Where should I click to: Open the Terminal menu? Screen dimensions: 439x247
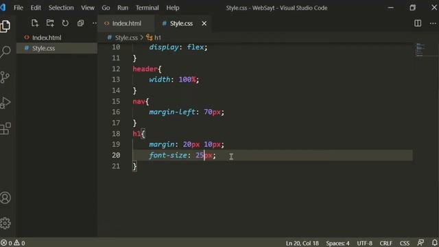pos(147,8)
